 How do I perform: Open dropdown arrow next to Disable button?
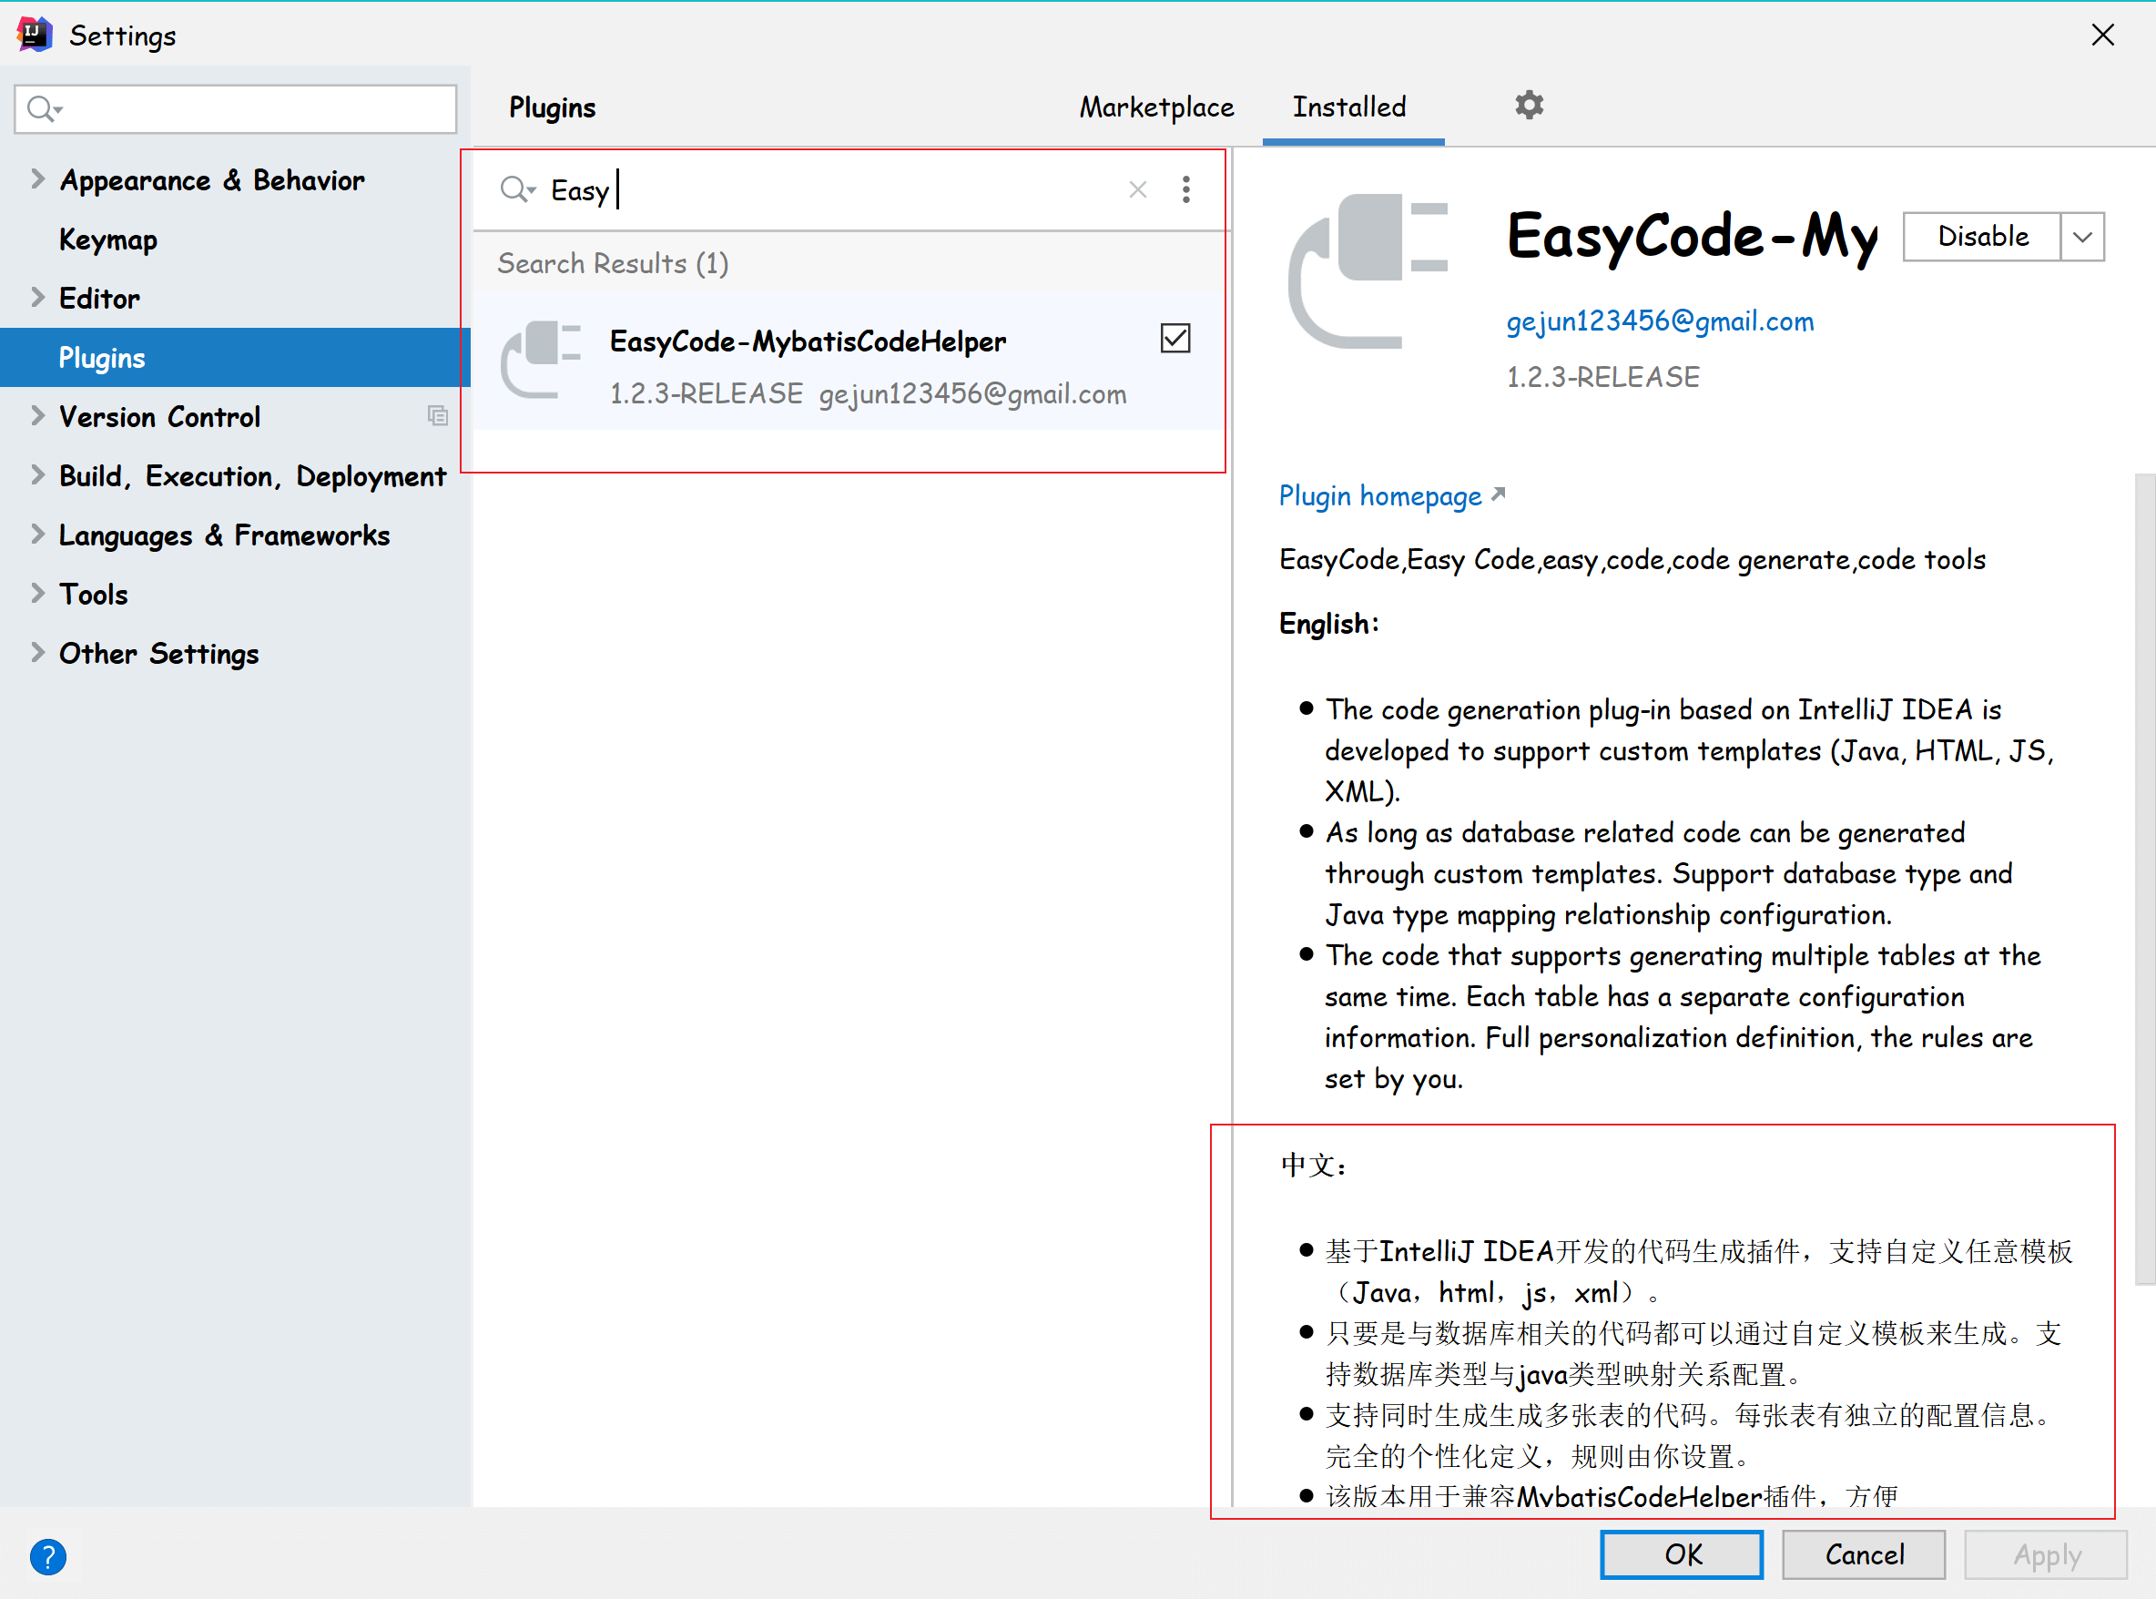[x=2082, y=237]
